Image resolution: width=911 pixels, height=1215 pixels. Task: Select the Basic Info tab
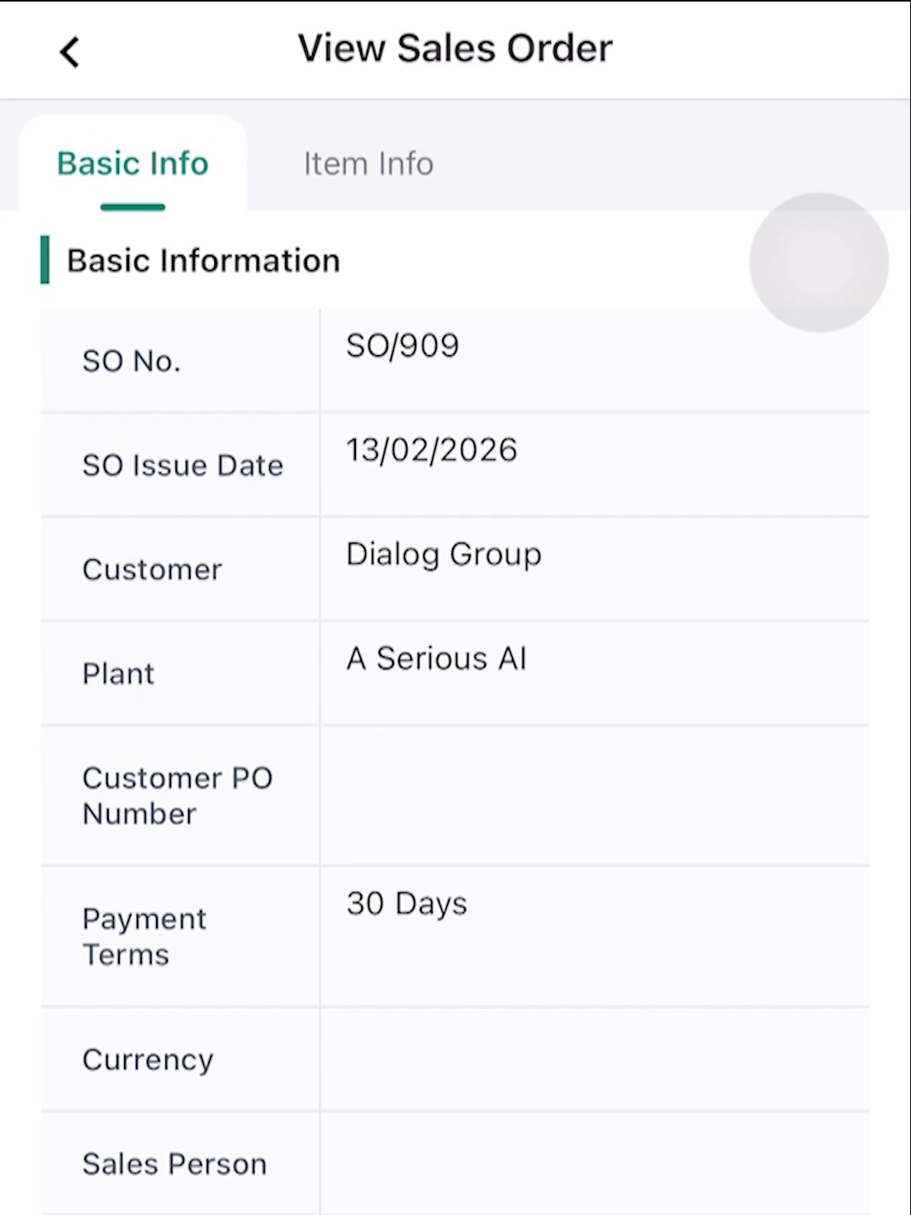pos(132,164)
